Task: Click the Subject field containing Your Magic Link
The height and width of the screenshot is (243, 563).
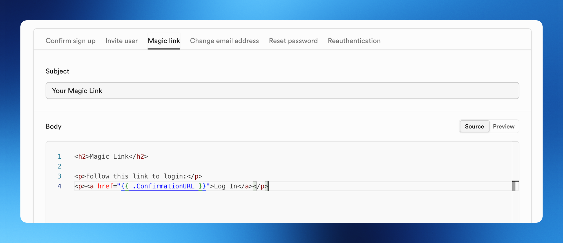Action: [x=282, y=91]
